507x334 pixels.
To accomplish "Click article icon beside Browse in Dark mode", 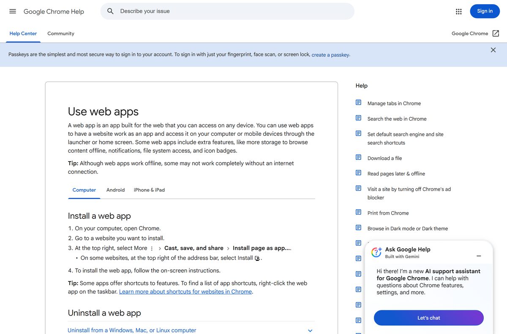I will (x=358, y=228).
